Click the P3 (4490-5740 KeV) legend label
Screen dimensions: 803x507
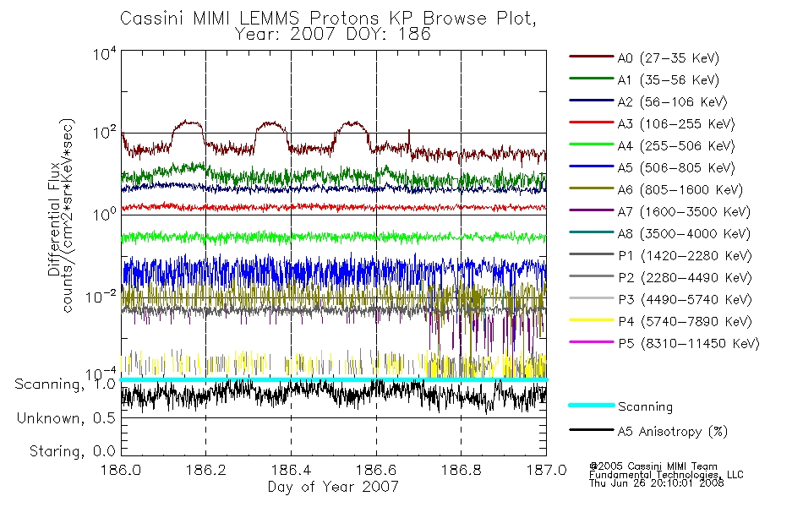[x=685, y=300]
